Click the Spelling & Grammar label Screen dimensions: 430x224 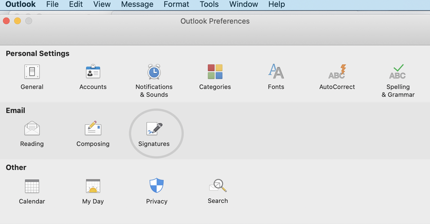398,91
